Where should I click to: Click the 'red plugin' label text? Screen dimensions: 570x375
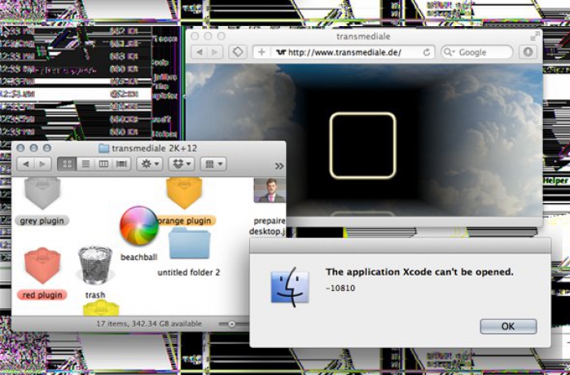coord(42,295)
